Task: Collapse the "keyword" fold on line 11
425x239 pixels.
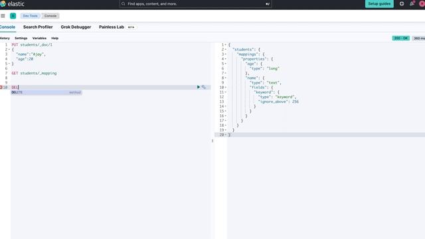Action: 226,92
